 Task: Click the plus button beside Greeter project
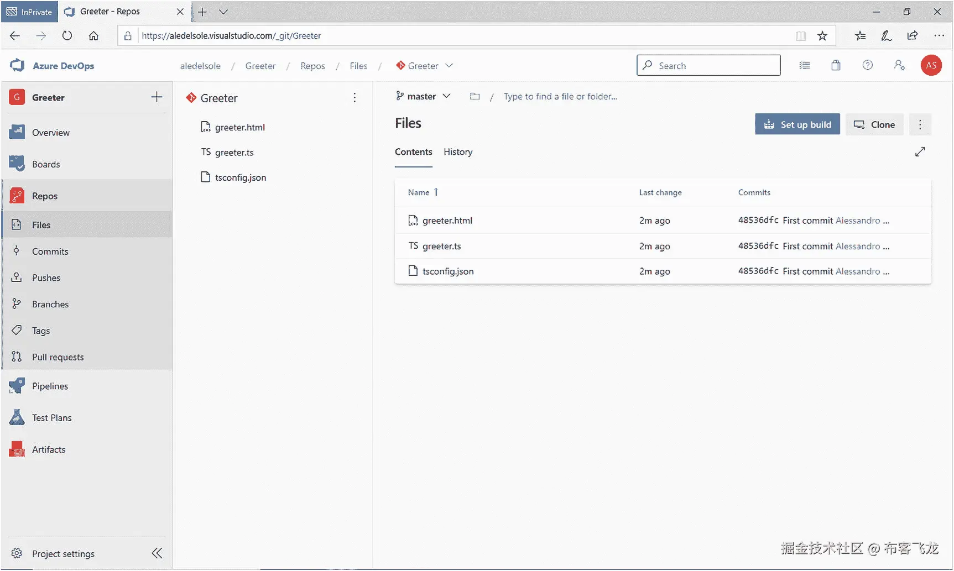[x=157, y=97]
